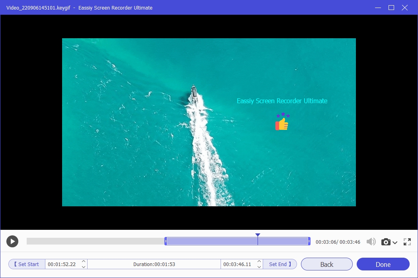The height and width of the screenshot is (278, 418).
Task: Select the trim end handle on timeline
Action: pyautogui.click(x=309, y=241)
